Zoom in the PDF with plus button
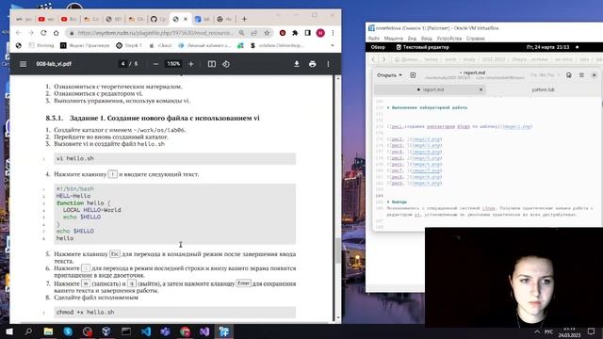This screenshot has height=339, width=603. 191,64
